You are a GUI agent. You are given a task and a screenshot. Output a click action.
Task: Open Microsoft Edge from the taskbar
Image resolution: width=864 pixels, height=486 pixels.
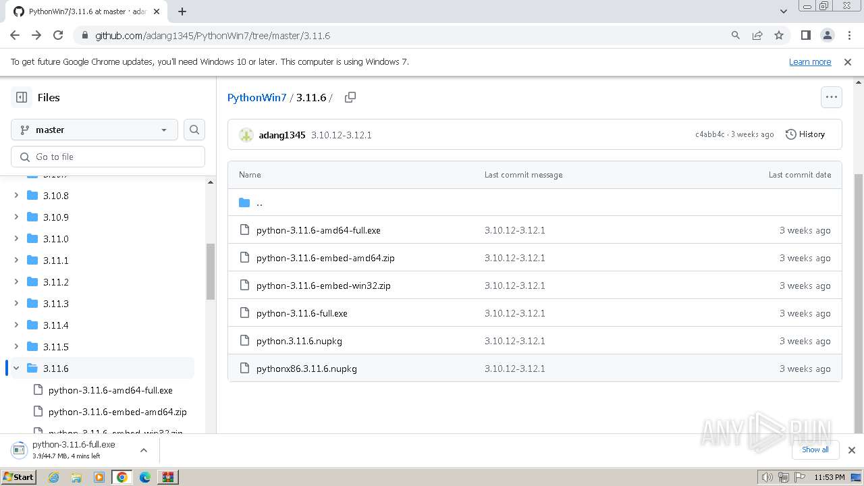click(145, 477)
